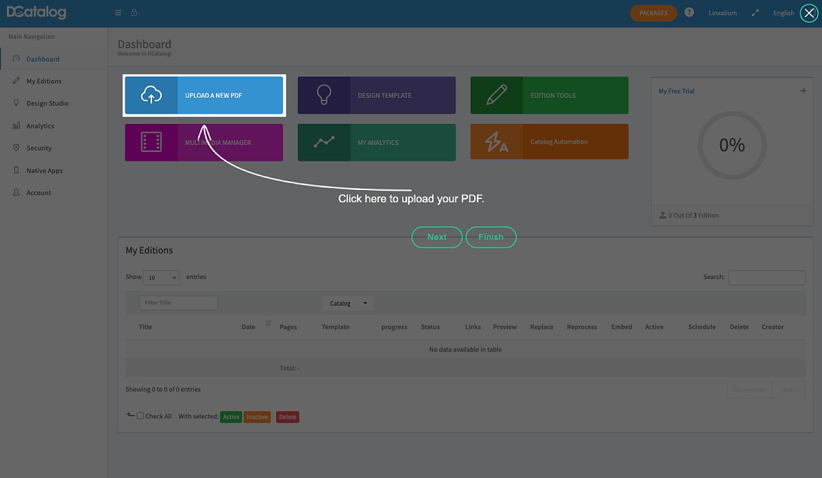Click the DCatalog logo

pyautogui.click(x=36, y=12)
